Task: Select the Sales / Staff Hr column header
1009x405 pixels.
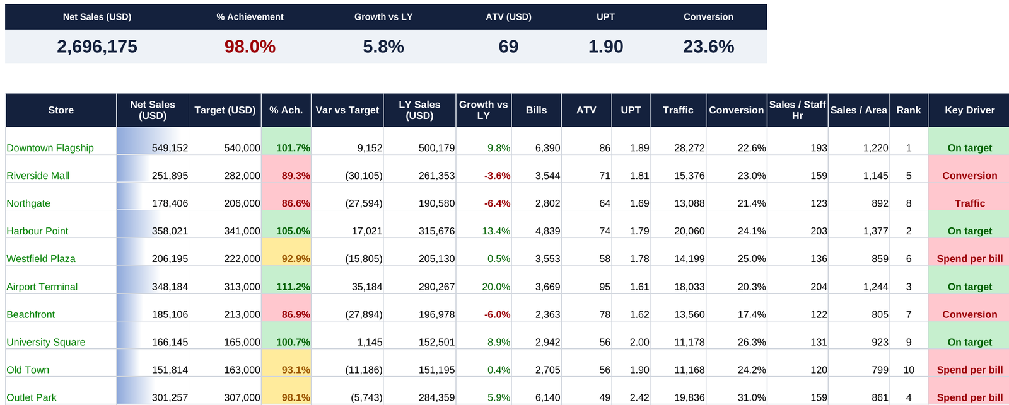Action: pos(798,110)
